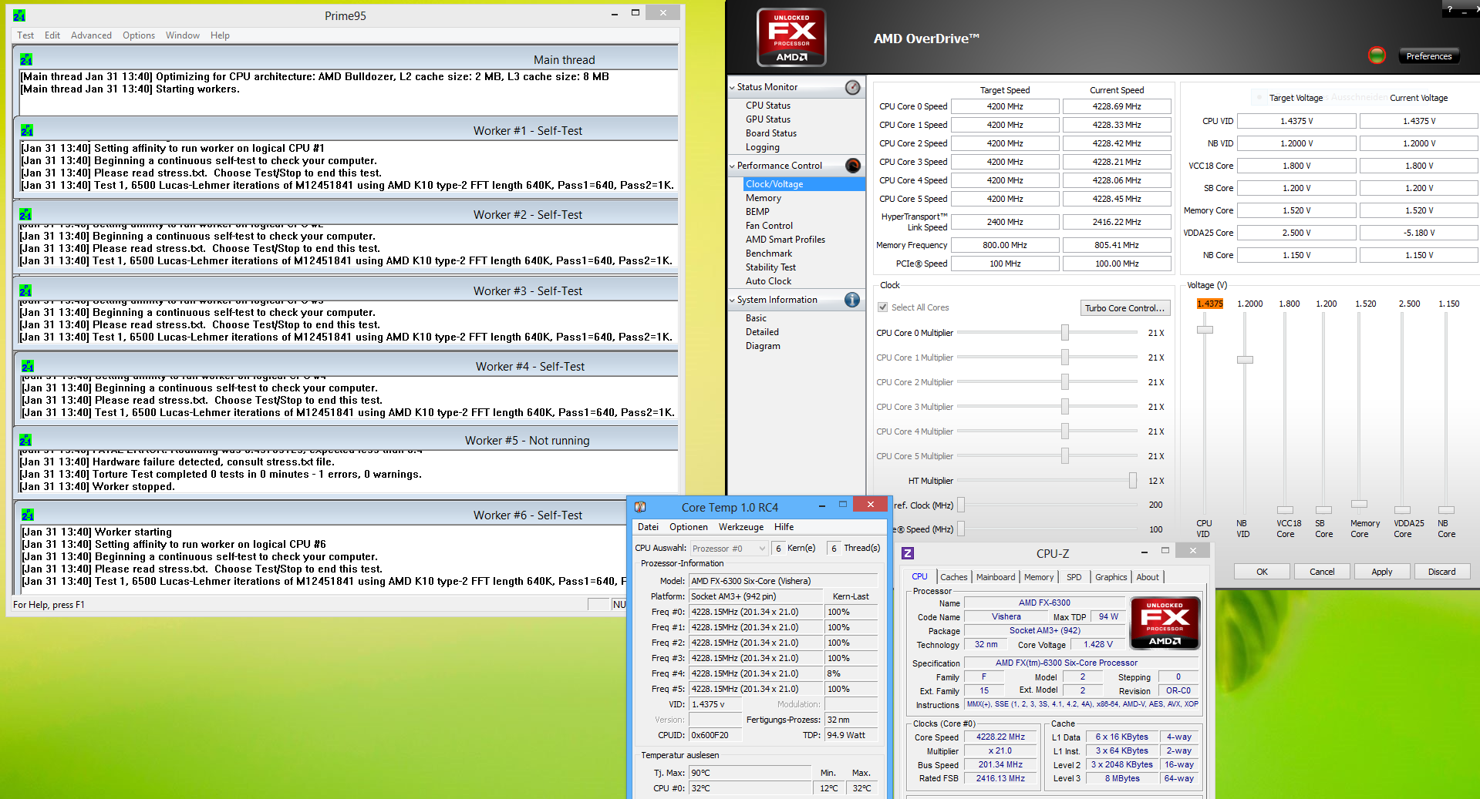The image size is (1480, 799).
Task: Open the Hilfe menu in Core Temp
Action: tap(784, 527)
